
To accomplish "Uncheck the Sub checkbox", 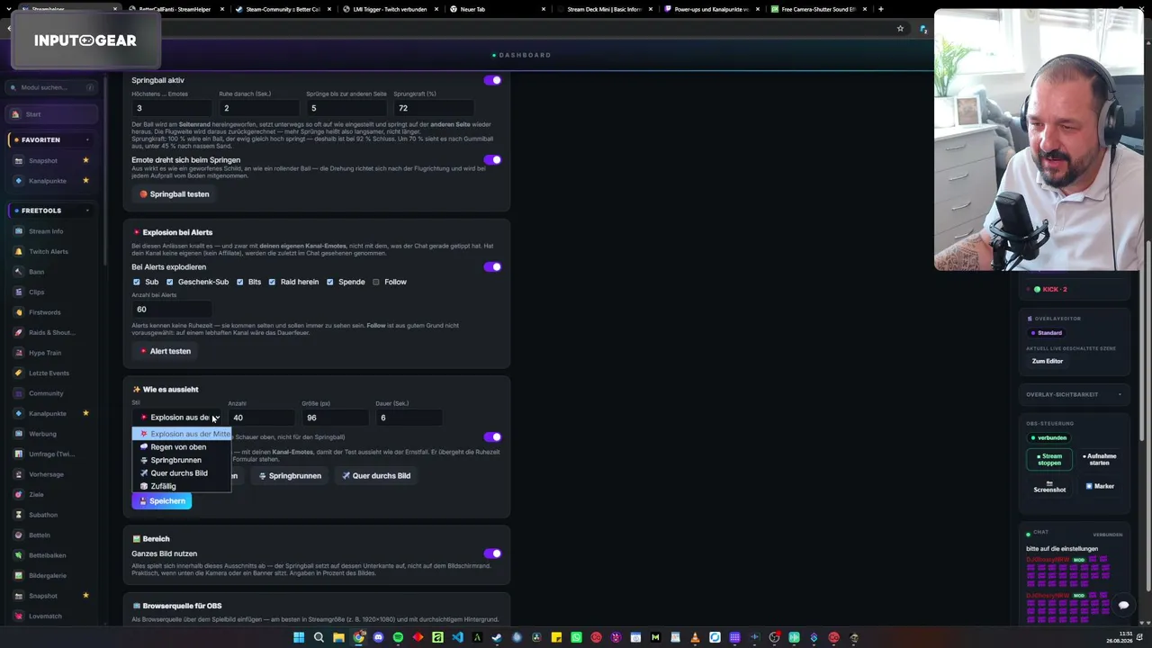I will [137, 282].
